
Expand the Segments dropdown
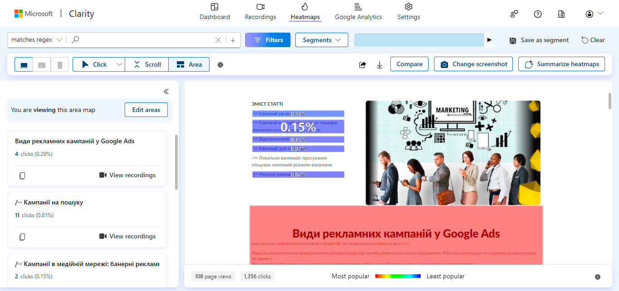pos(322,40)
